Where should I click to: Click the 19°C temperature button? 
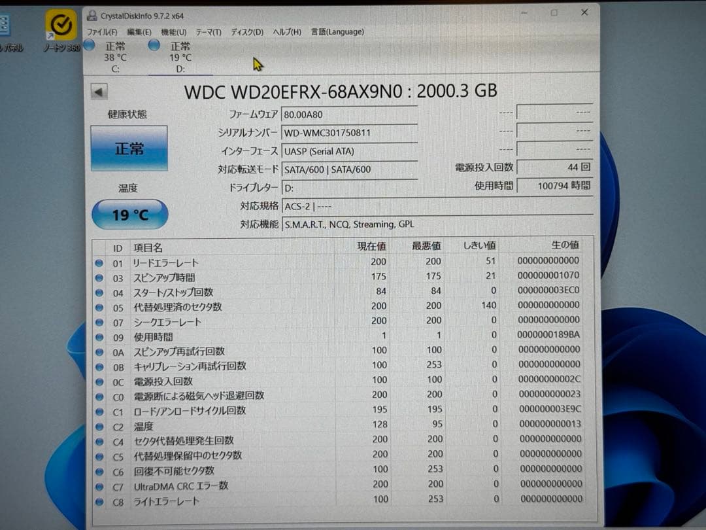(129, 214)
